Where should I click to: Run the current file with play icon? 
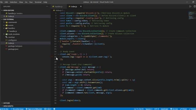[x=190, y=6]
